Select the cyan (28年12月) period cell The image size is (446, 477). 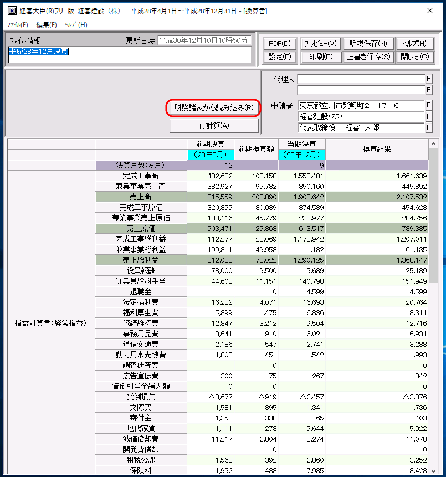tap(302, 155)
